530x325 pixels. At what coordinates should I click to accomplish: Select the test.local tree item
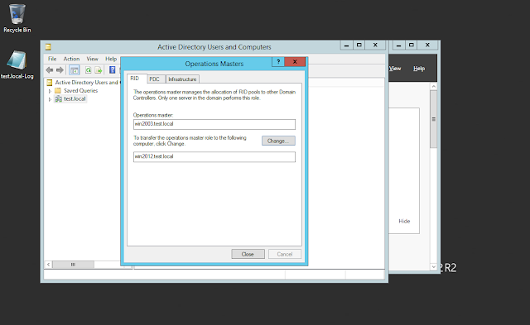(x=75, y=99)
